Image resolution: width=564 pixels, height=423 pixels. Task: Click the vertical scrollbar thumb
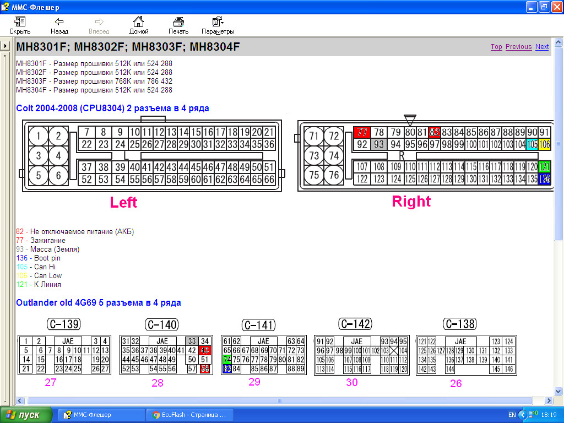558,144
